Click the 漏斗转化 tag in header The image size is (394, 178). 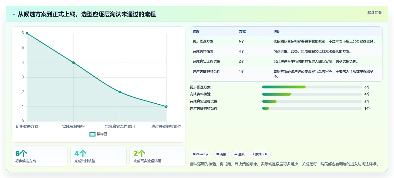375,13
